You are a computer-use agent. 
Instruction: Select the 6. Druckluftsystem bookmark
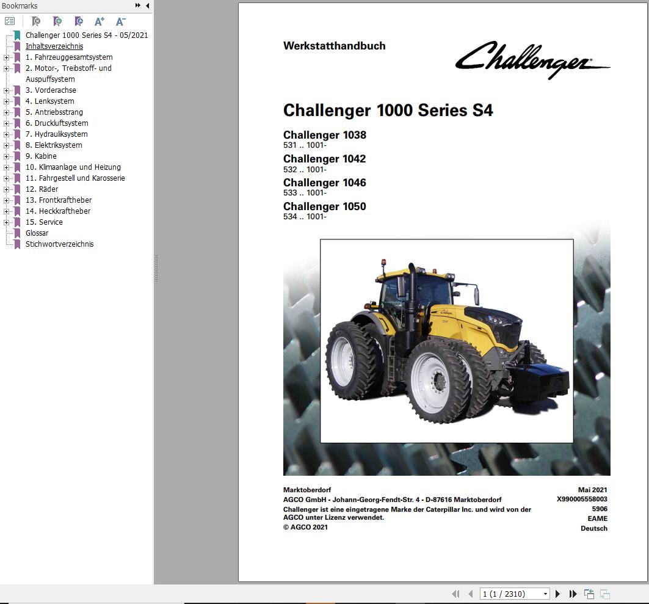pyautogui.click(x=57, y=123)
